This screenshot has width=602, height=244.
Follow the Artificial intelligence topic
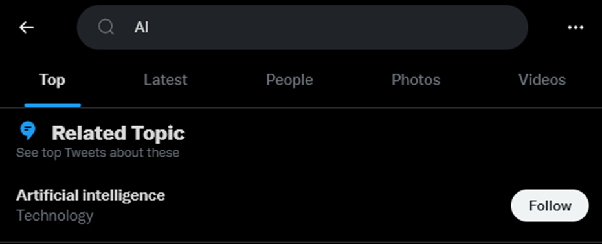pyautogui.click(x=550, y=205)
